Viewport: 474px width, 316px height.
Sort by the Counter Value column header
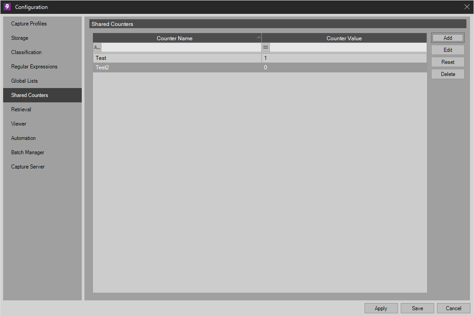pos(344,38)
